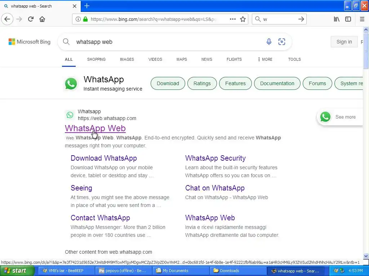The width and height of the screenshot is (369, 276).
Task: Open the MORE search categories dropdown
Action: pyautogui.click(x=265, y=59)
